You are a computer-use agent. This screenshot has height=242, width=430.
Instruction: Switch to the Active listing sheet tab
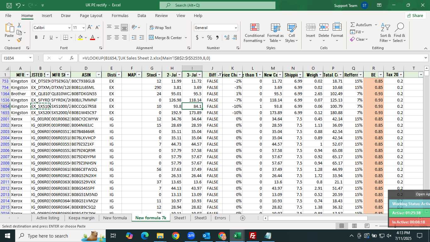[48, 218]
